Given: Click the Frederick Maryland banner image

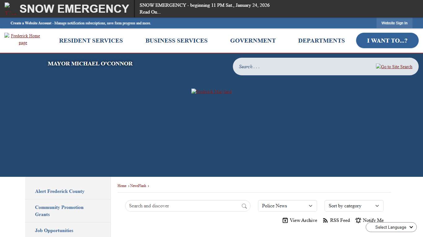Looking at the screenshot, I should coord(211,92).
